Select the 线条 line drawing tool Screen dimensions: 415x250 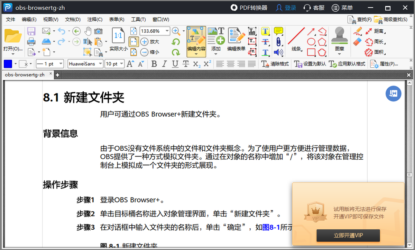coord(296,40)
